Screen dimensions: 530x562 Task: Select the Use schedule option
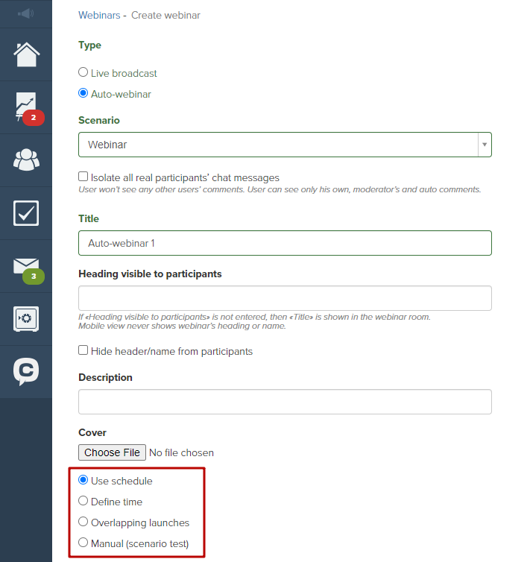click(83, 480)
